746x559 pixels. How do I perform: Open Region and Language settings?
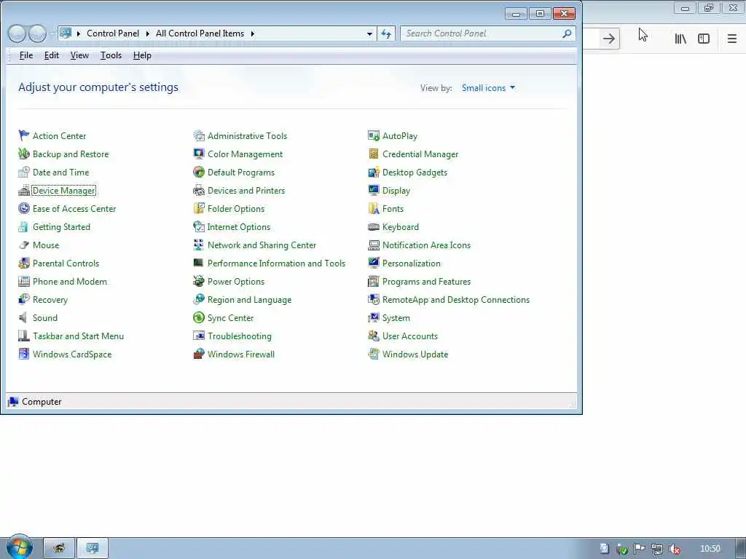249,299
